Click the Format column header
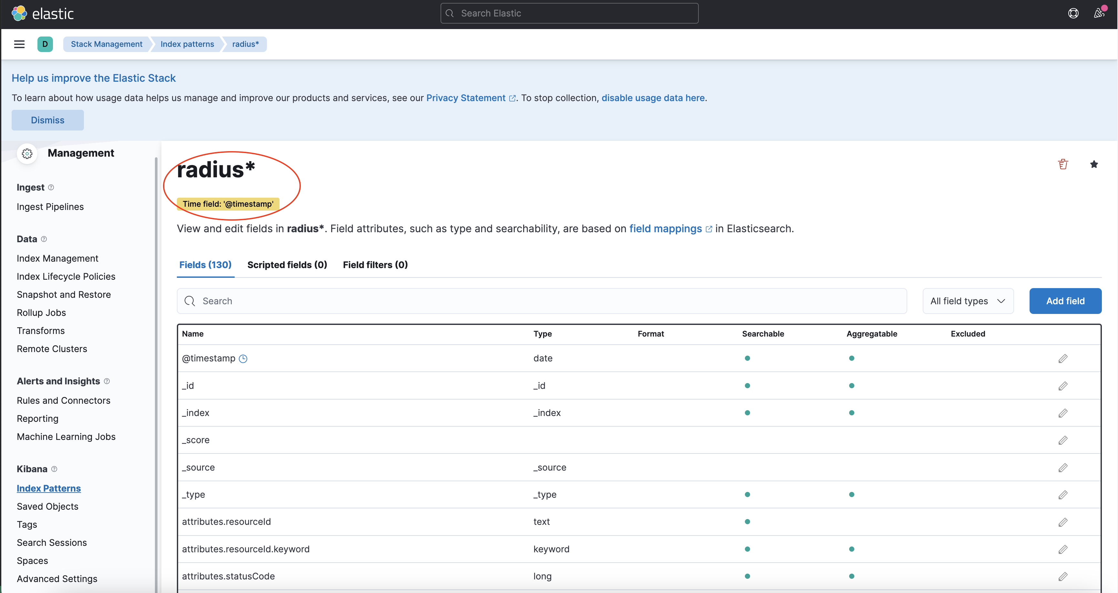This screenshot has height=593, width=1118. tap(651, 334)
